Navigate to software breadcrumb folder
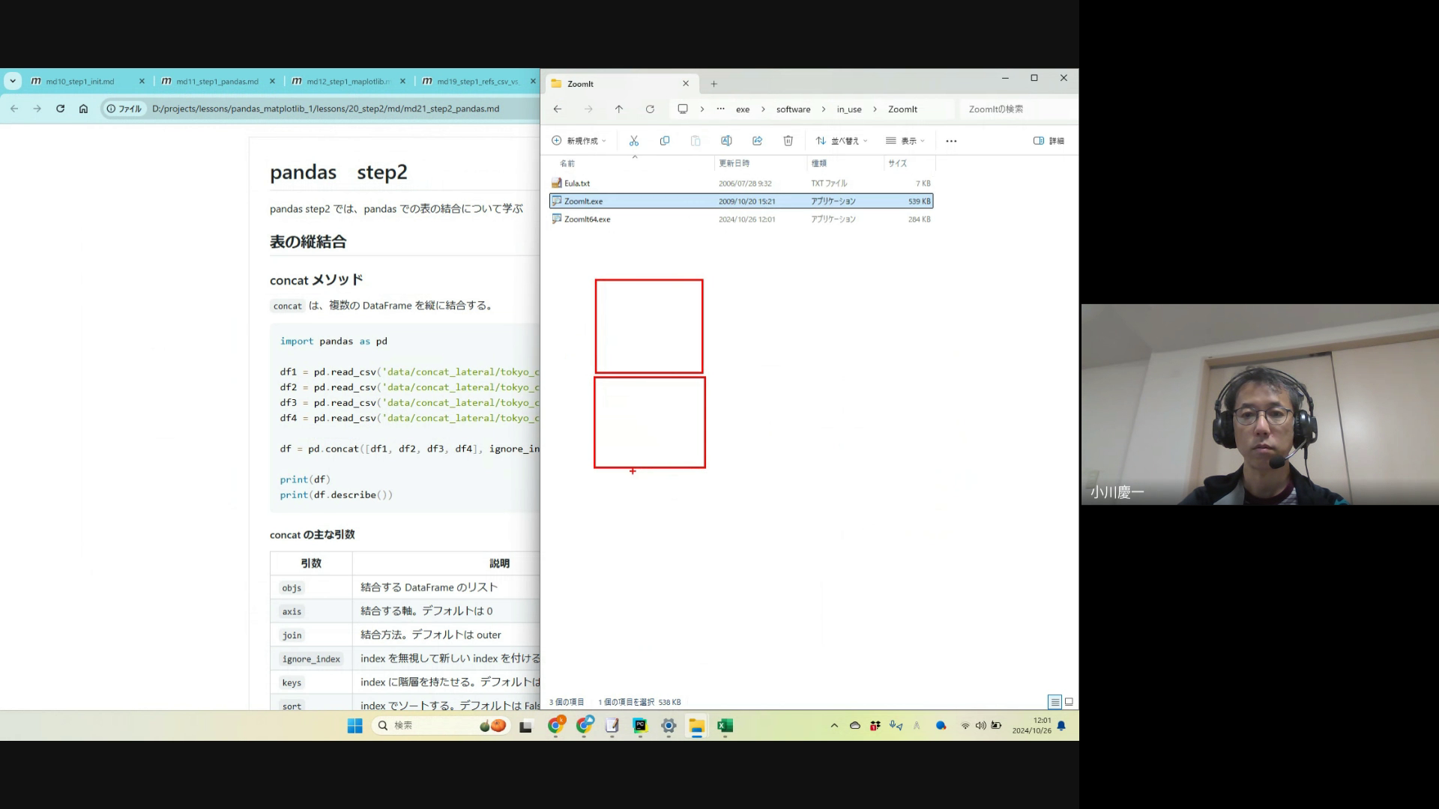 click(793, 109)
